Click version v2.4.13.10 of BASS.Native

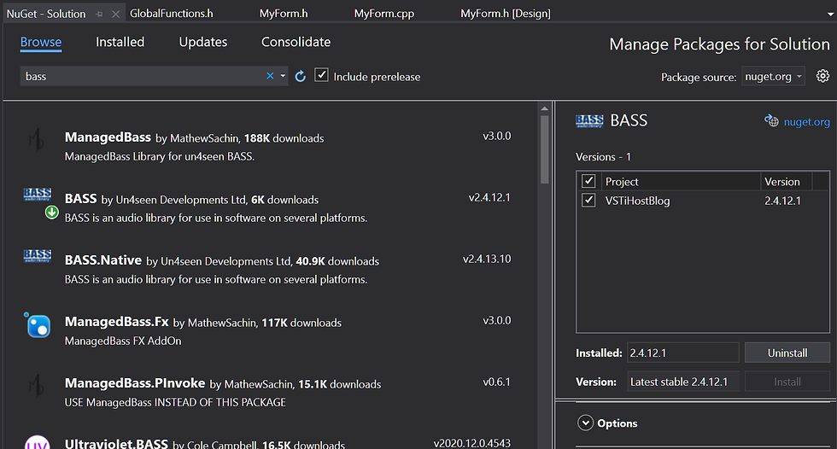[487, 259]
